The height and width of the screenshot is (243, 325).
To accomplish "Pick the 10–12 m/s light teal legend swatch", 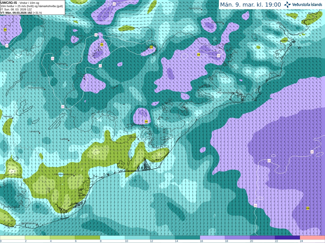I will pyautogui.click(x=137, y=238).
